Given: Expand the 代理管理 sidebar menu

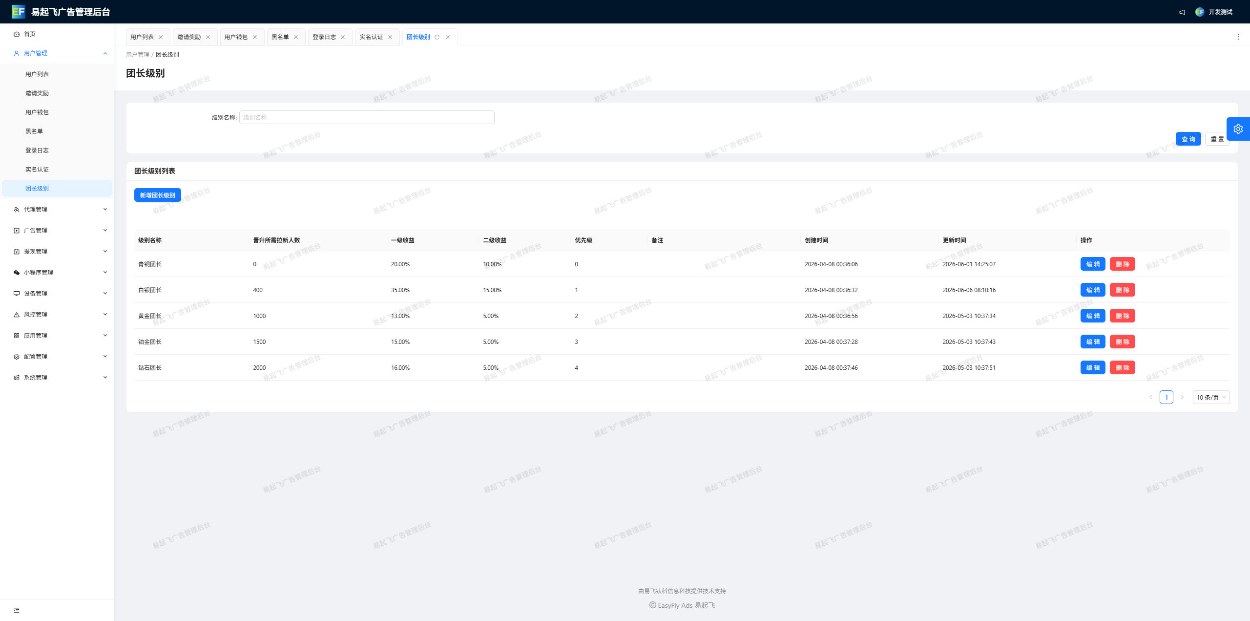Looking at the screenshot, I should pyautogui.click(x=57, y=210).
